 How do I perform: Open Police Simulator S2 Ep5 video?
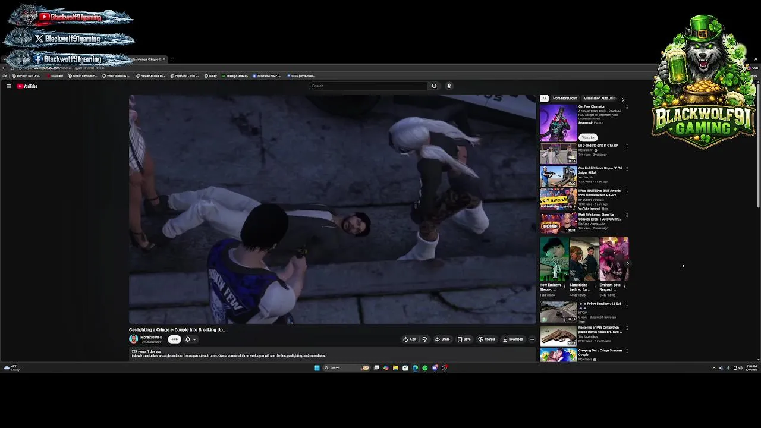tap(558, 312)
